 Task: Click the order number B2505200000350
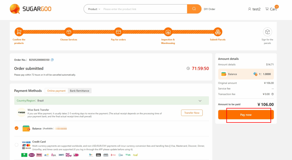(x=39, y=60)
